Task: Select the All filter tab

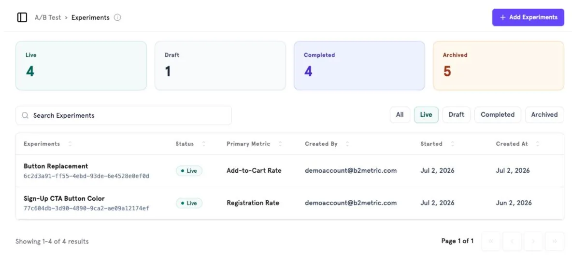Action: pyautogui.click(x=400, y=115)
